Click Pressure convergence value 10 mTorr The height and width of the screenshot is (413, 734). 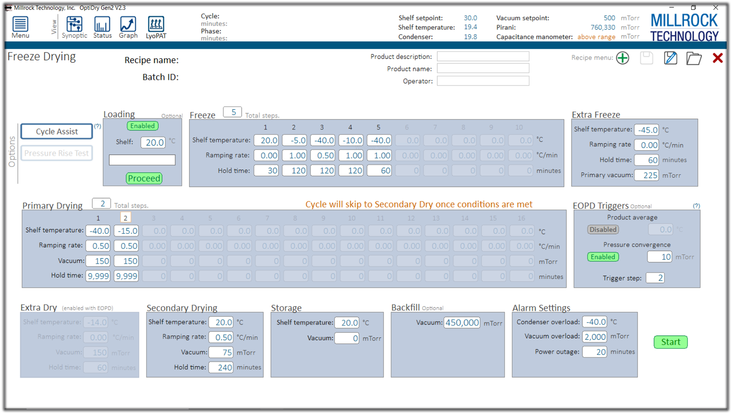[659, 257]
